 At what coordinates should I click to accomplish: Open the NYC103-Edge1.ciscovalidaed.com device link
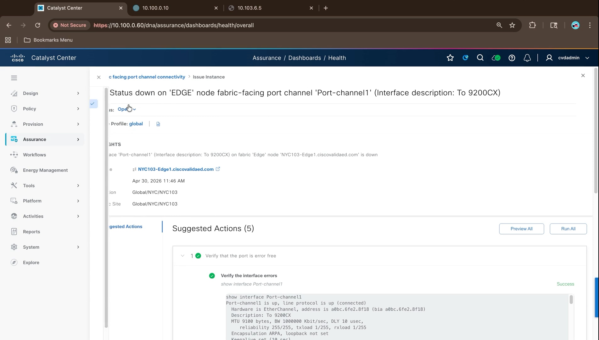point(176,169)
